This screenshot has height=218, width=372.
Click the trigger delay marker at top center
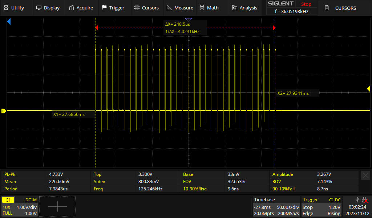(189, 20)
